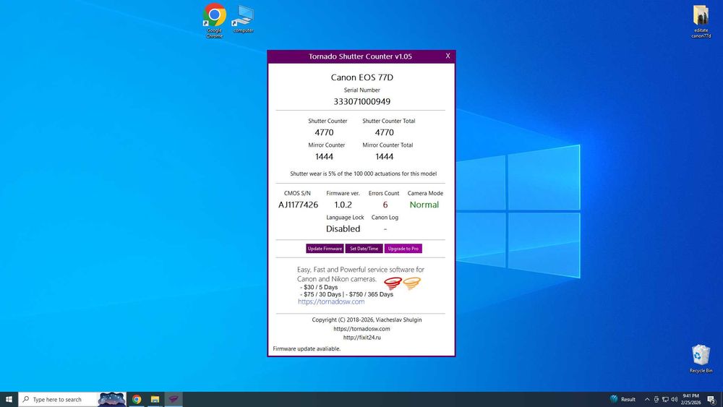723x407 pixels.
Task: Click the volume speaker tray icon
Action: [674, 399]
